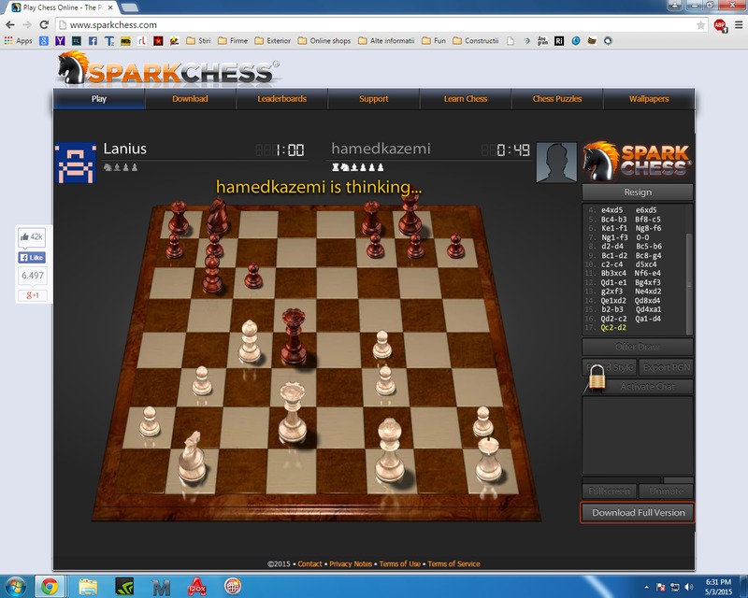Open the Apps shortcut in bookmarks bar
Screen dimensions: 748x598
point(18,41)
